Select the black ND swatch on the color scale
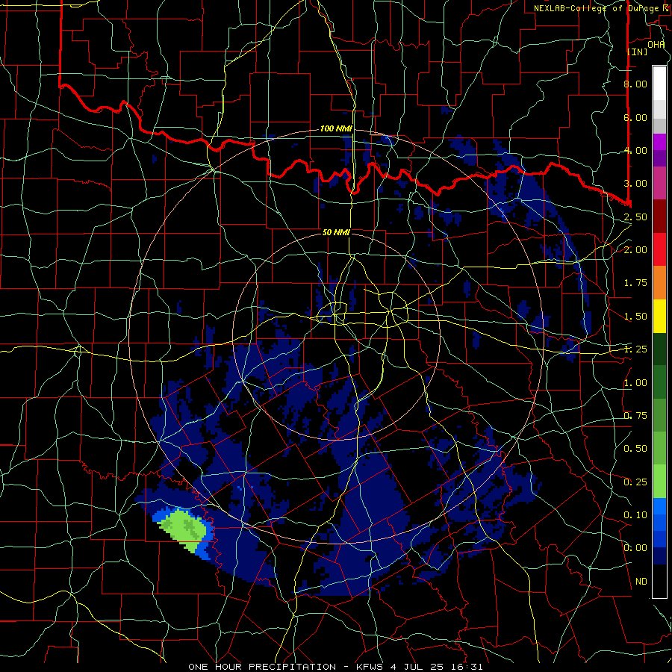The width and height of the screenshot is (672, 672). (659, 581)
